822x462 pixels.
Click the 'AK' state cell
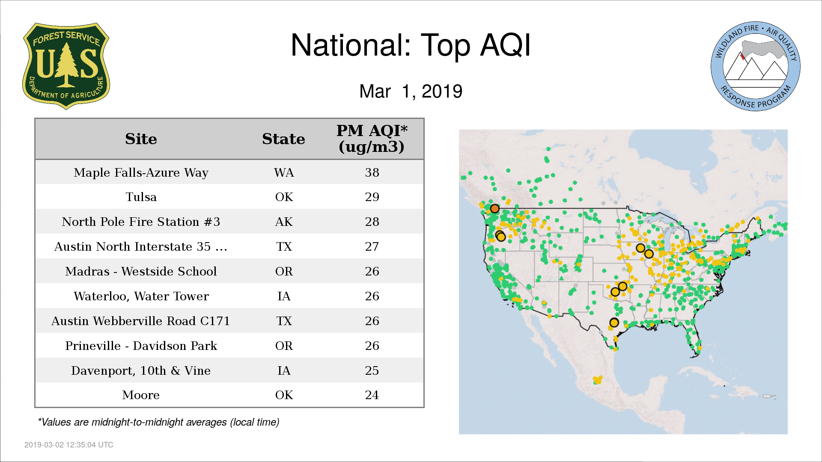[284, 222]
